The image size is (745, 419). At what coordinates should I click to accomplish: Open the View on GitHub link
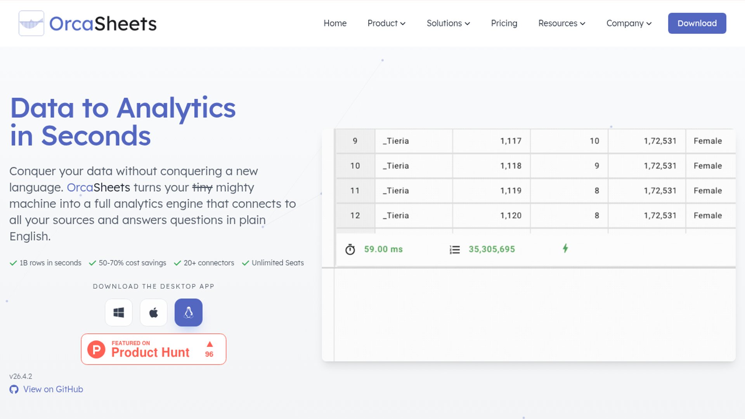click(x=53, y=389)
